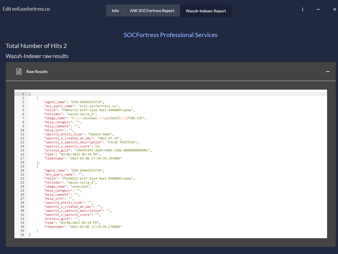Click the Wazuh-Indexer raw results label
The image size is (338, 254).
[x=37, y=56]
